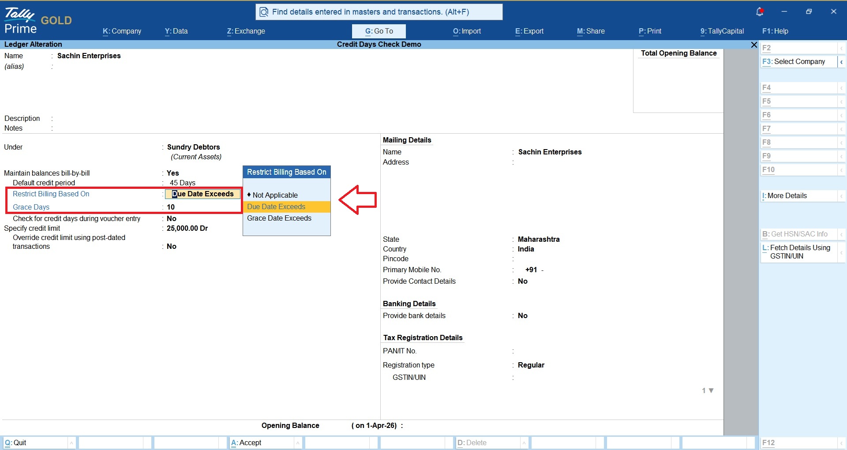The image size is (847, 450).
Task: Click the Grace Days value 10
Action: click(x=171, y=207)
